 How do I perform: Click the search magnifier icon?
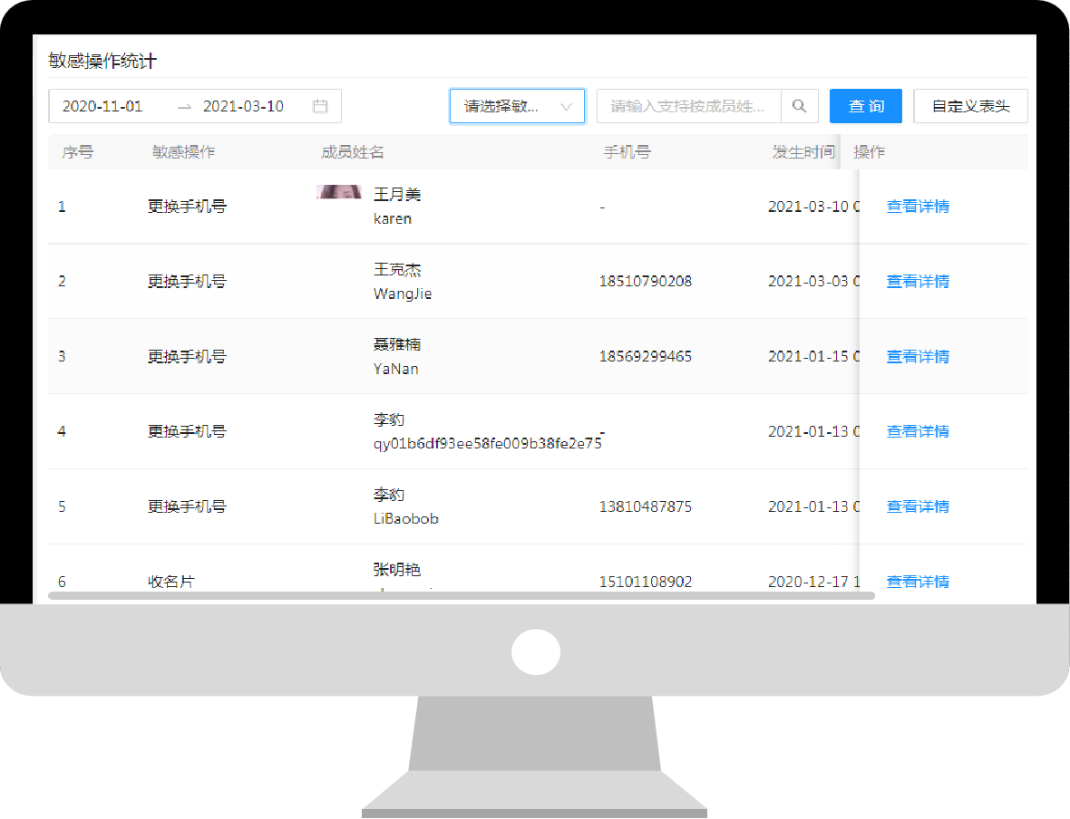click(799, 106)
